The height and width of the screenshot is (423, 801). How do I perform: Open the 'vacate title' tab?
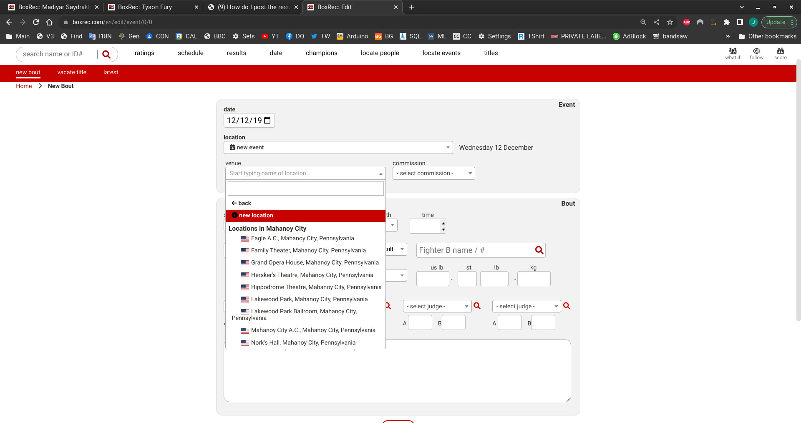tap(72, 72)
